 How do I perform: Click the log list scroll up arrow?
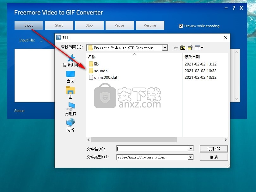click(x=237, y=52)
